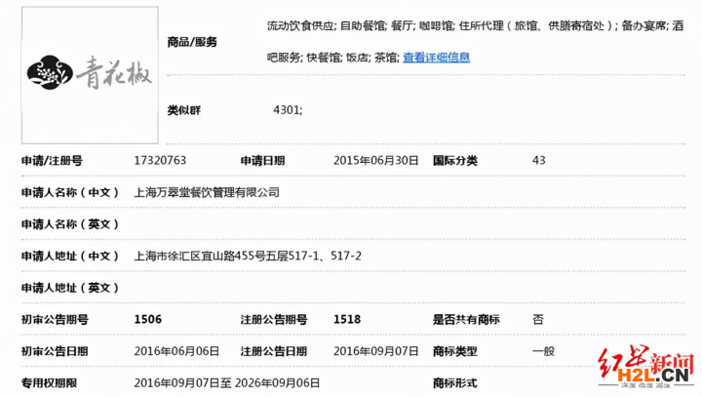Click shared trademark value 否
The height and width of the screenshot is (397, 702).
(537, 319)
